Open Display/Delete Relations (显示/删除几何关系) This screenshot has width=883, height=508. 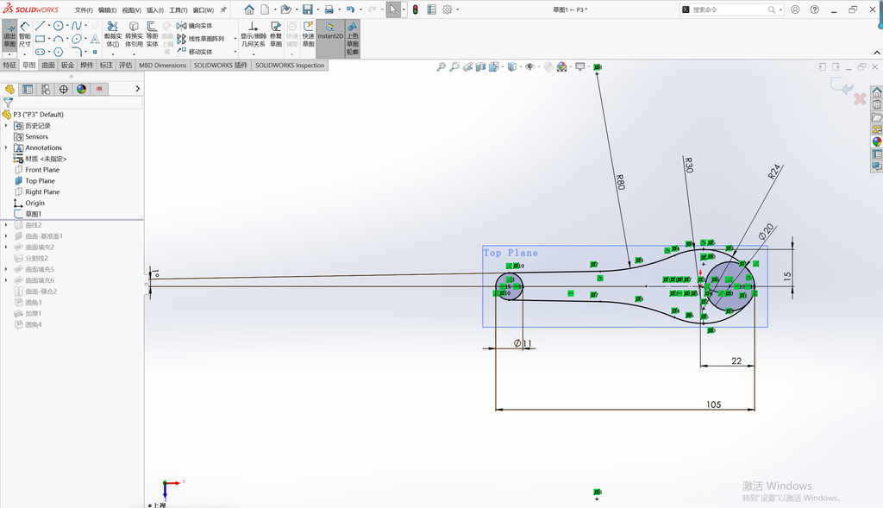pos(254,34)
